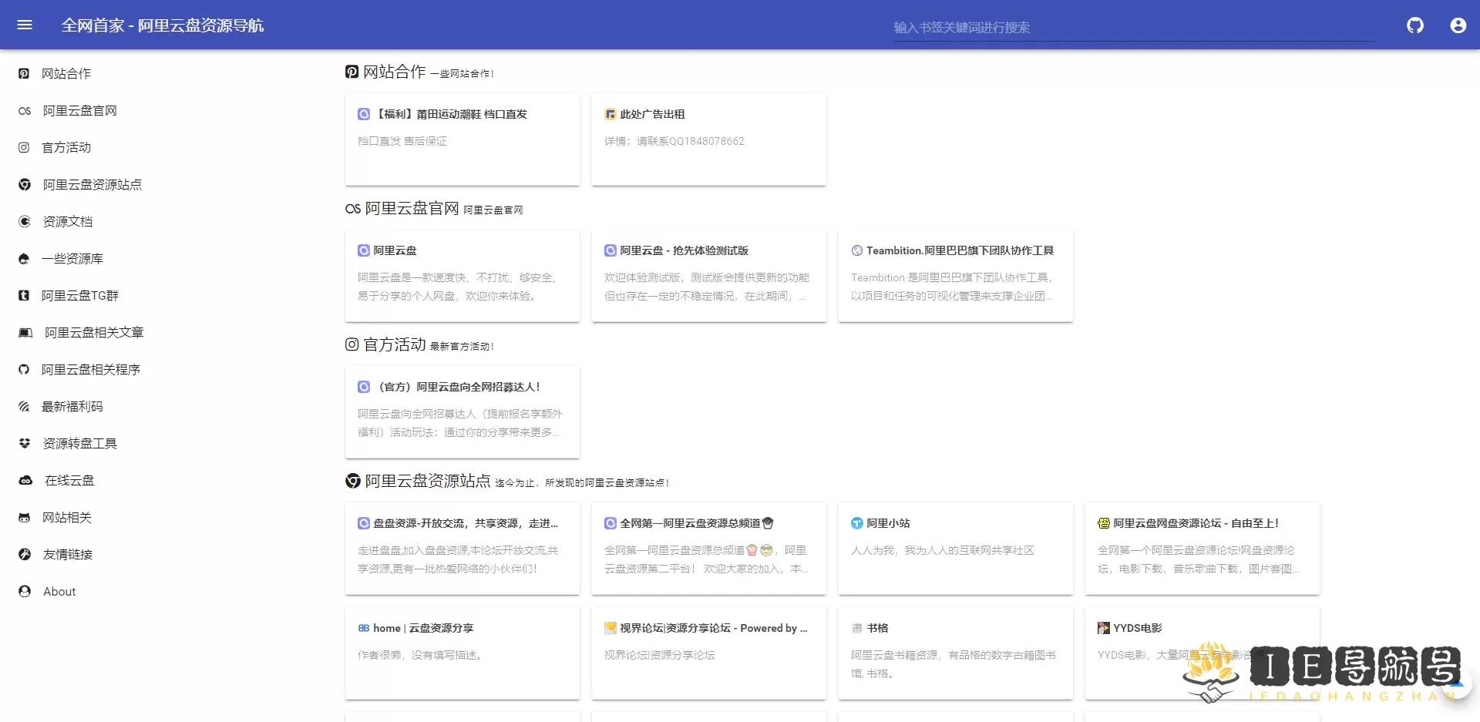
Task: Select the 资源转盘工具 icon
Action: pos(23,443)
